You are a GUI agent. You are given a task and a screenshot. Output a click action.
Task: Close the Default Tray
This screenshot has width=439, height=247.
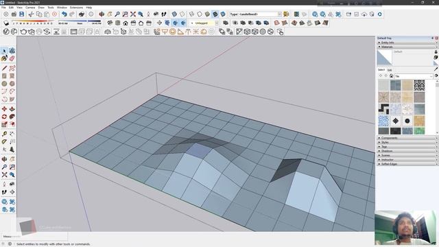pos(436,38)
